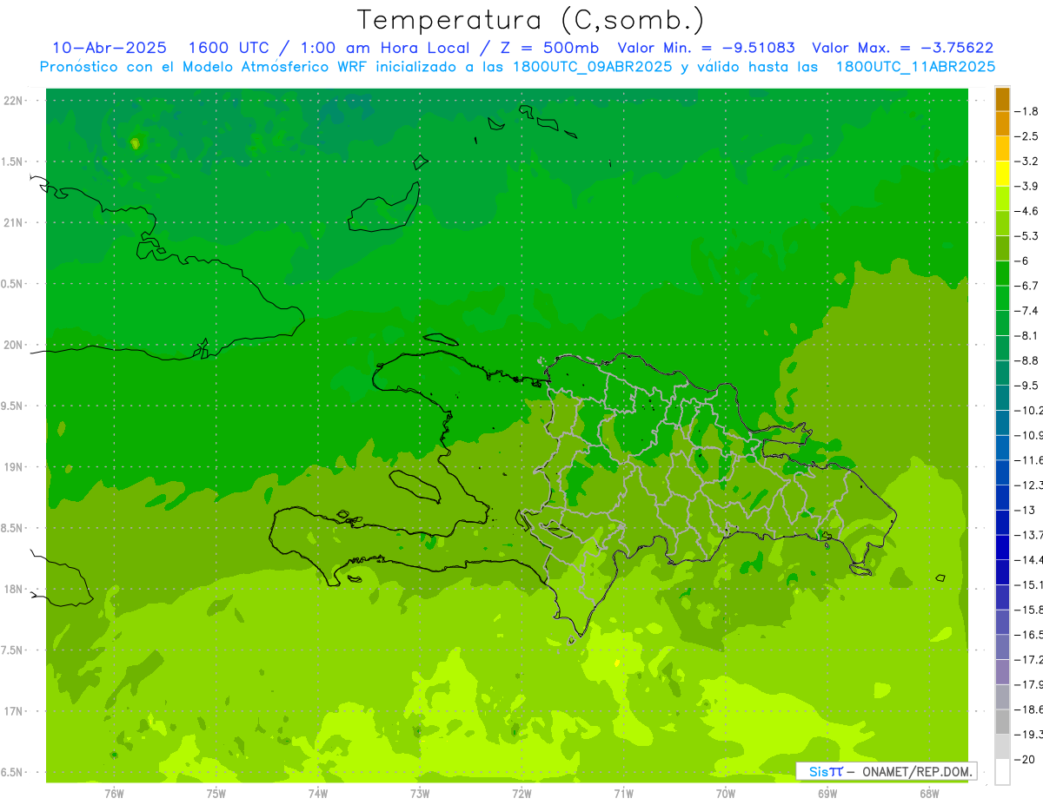Click the '75W' longitude label
This screenshot has width=1043, height=805.
tap(216, 794)
